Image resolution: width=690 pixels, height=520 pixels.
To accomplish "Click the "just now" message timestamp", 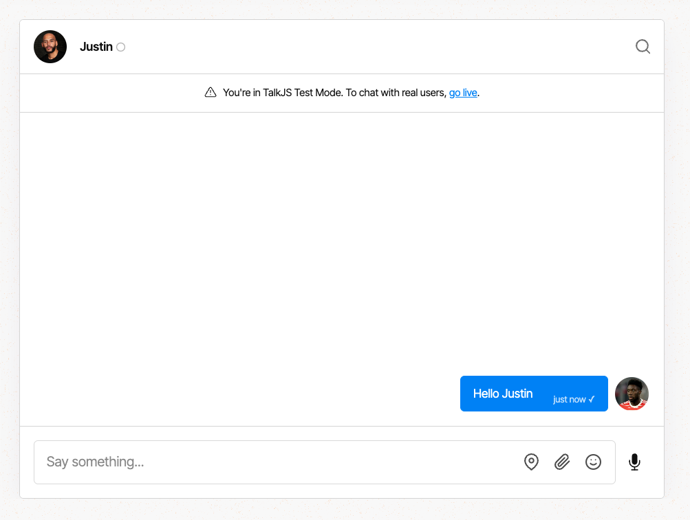I will 569,399.
